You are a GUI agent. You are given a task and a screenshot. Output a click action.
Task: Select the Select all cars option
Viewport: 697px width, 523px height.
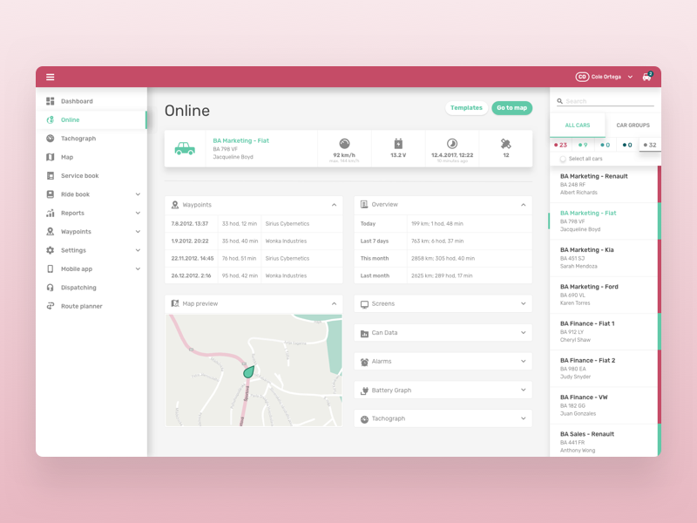[585, 158]
